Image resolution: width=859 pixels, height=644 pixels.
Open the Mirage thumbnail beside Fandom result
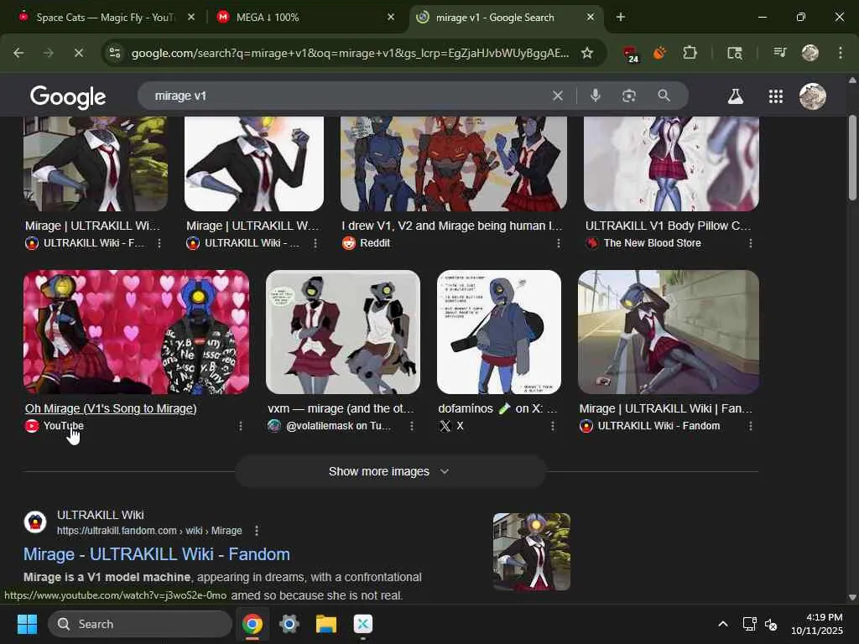tap(531, 552)
